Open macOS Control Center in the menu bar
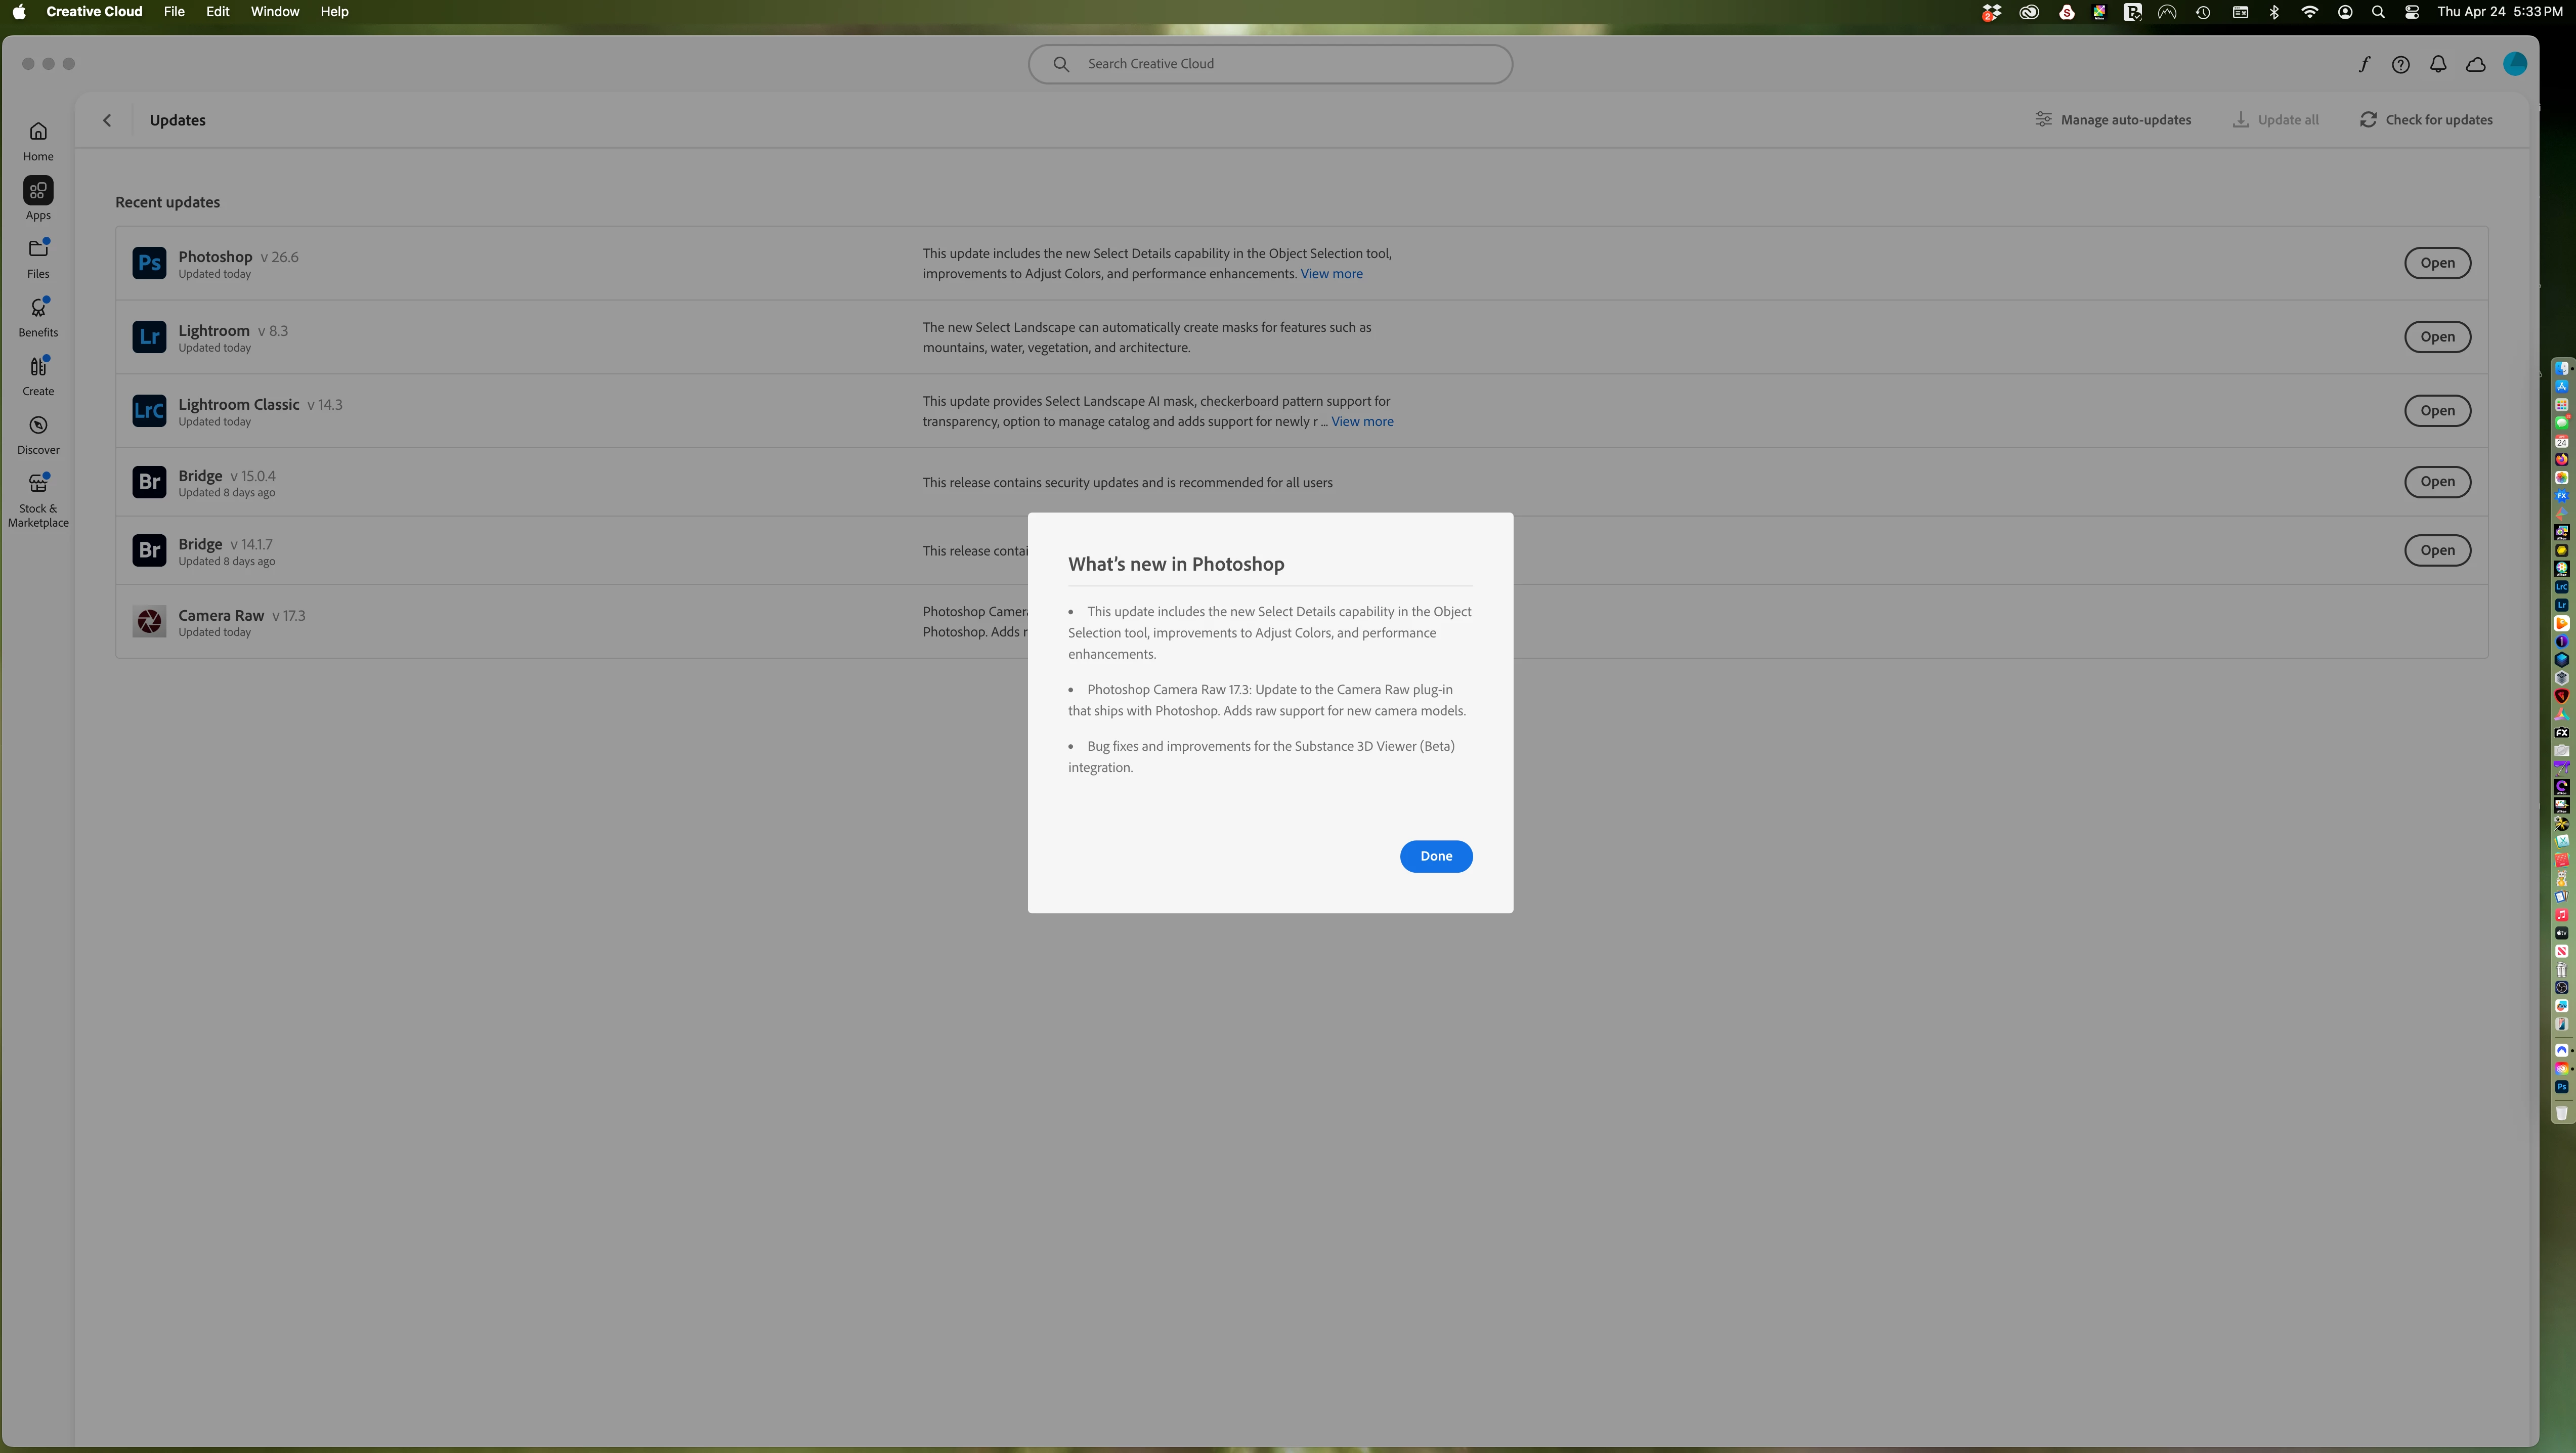 click(2411, 12)
